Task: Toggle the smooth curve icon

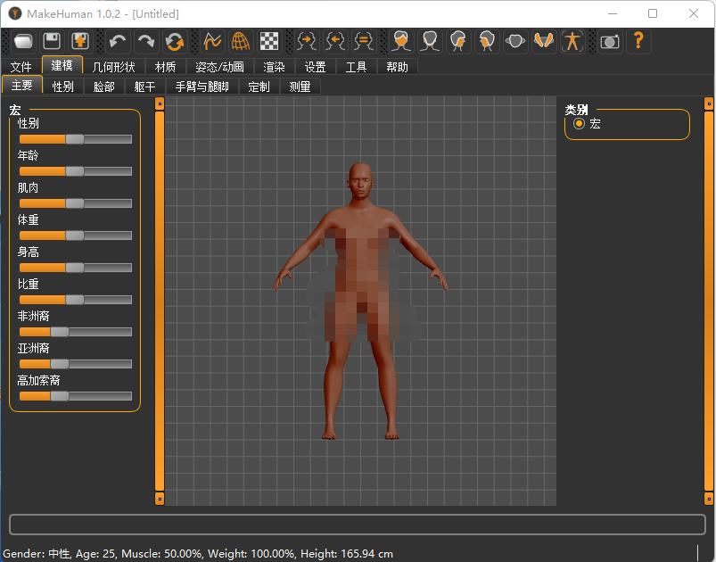Action: click(x=212, y=42)
